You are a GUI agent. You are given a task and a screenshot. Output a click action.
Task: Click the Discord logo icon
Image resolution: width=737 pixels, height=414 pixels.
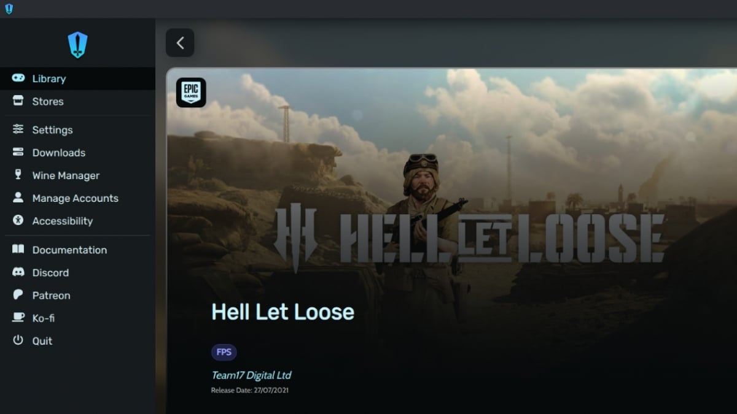18,272
